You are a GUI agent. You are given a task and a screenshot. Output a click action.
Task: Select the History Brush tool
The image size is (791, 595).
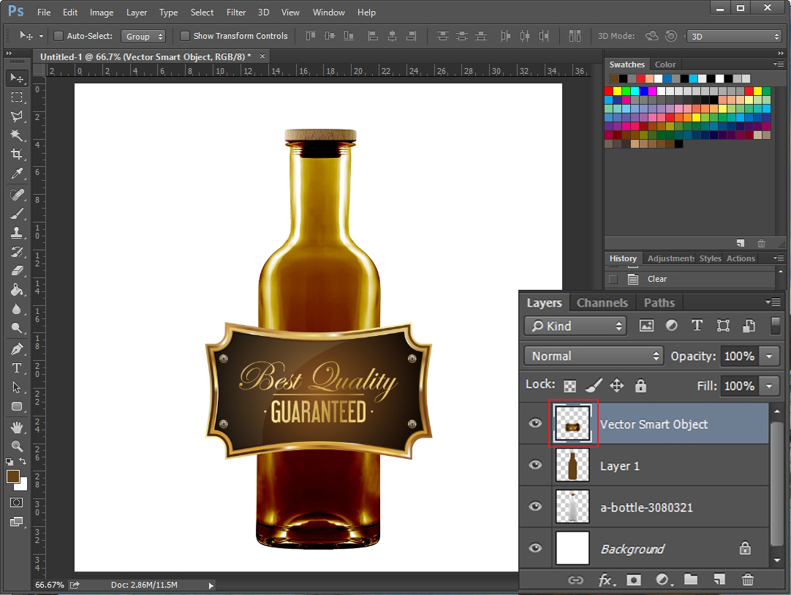click(x=17, y=252)
